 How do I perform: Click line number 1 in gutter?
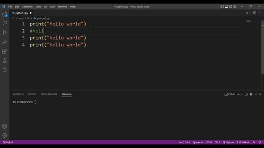coord(23,24)
